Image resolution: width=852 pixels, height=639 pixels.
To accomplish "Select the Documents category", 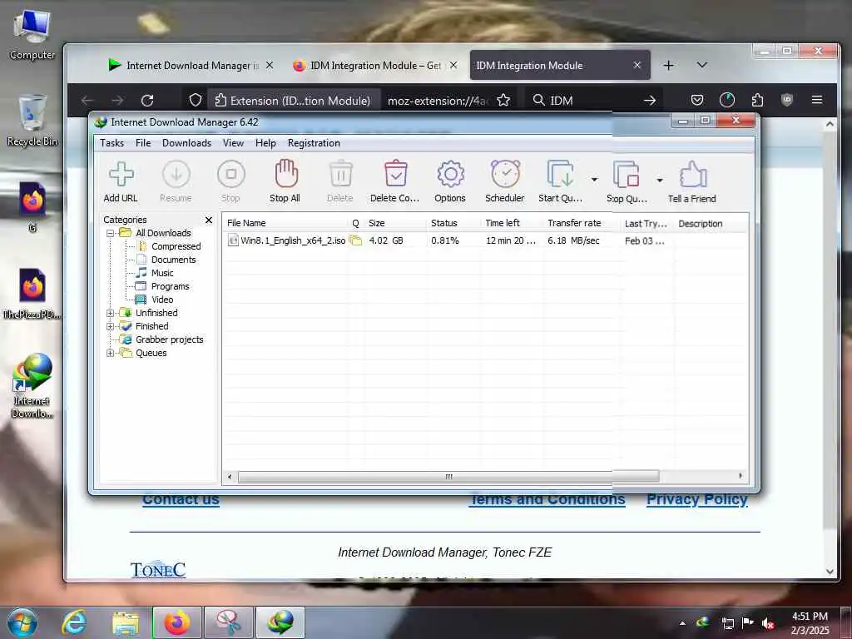I will tap(173, 260).
